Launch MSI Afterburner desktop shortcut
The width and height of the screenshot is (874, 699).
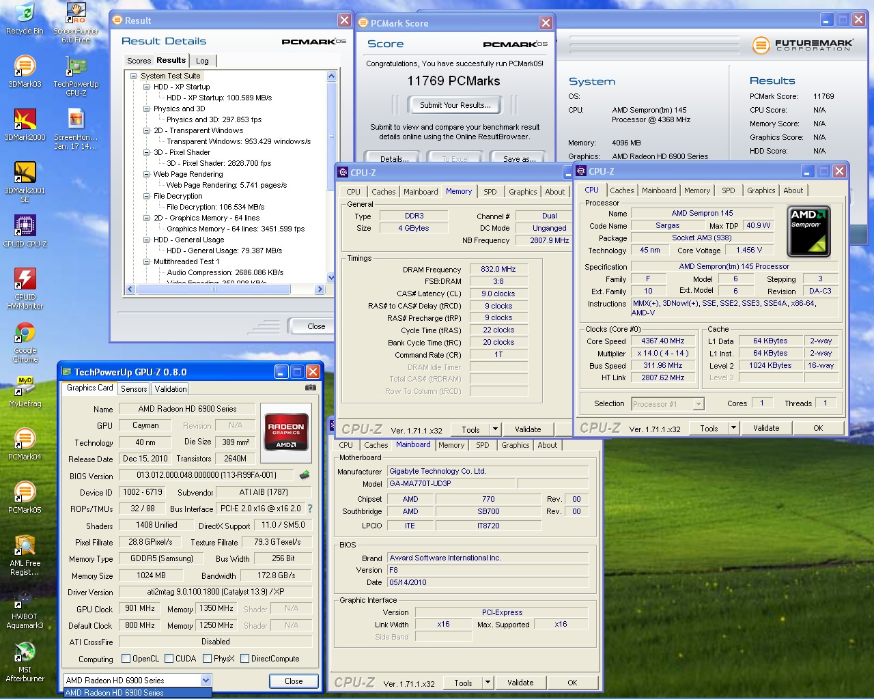25,661
